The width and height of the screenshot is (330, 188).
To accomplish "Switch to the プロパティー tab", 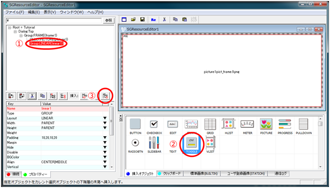I will 35,174.
